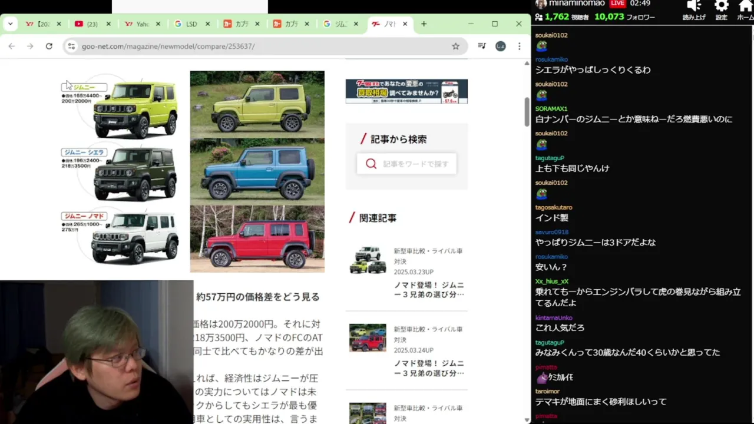The width and height of the screenshot is (754, 424).
Task: Click heading 約57万円の価格差をどう見る
Action: click(x=258, y=297)
